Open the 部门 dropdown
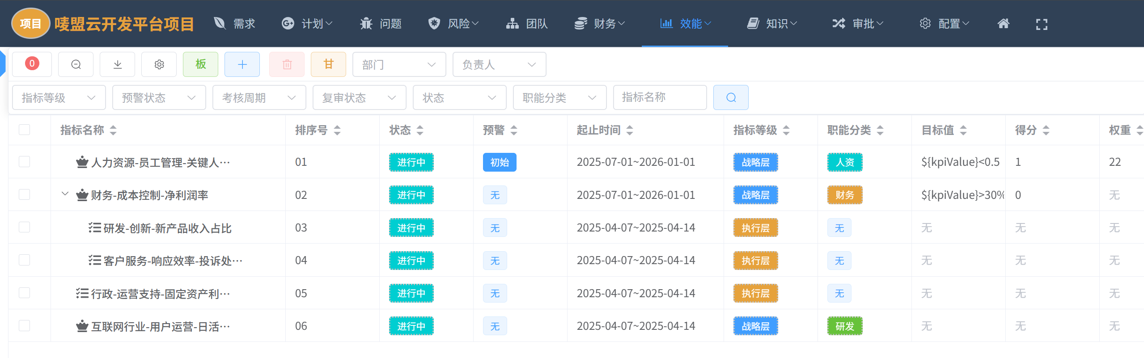Viewport: 1144px width, 358px height. pos(399,64)
